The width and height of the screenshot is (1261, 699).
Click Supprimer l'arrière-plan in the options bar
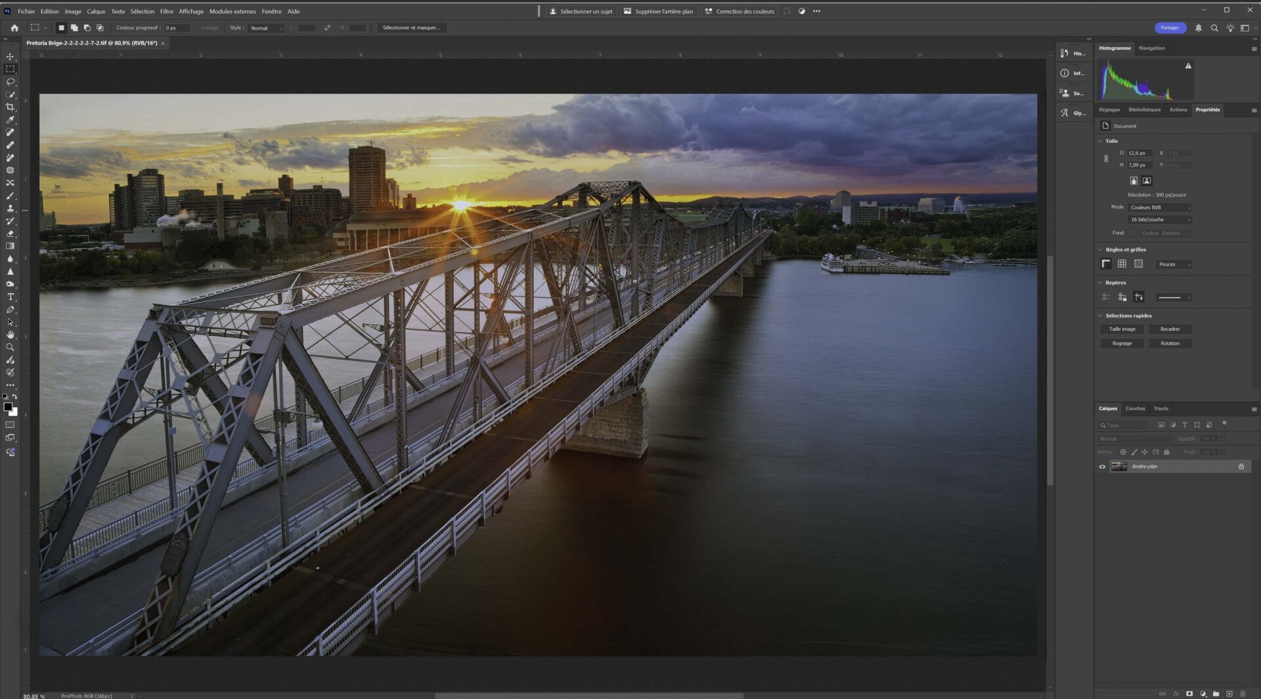pos(659,11)
